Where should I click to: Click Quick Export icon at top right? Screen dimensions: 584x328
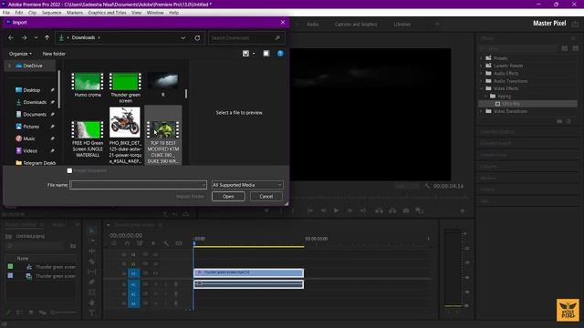[x=575, y=24]
